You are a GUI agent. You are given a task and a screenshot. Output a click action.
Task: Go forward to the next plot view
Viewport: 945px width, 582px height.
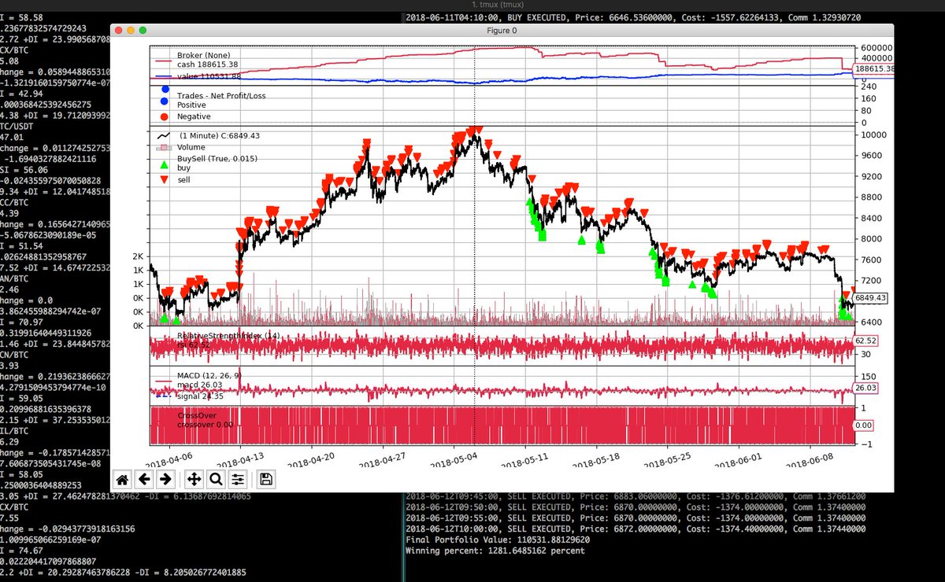165,478
